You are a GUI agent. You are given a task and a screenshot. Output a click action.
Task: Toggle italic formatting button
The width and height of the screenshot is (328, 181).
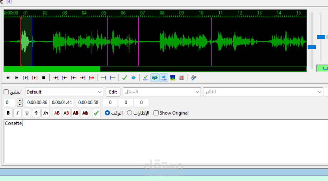[x=17, y=113]
